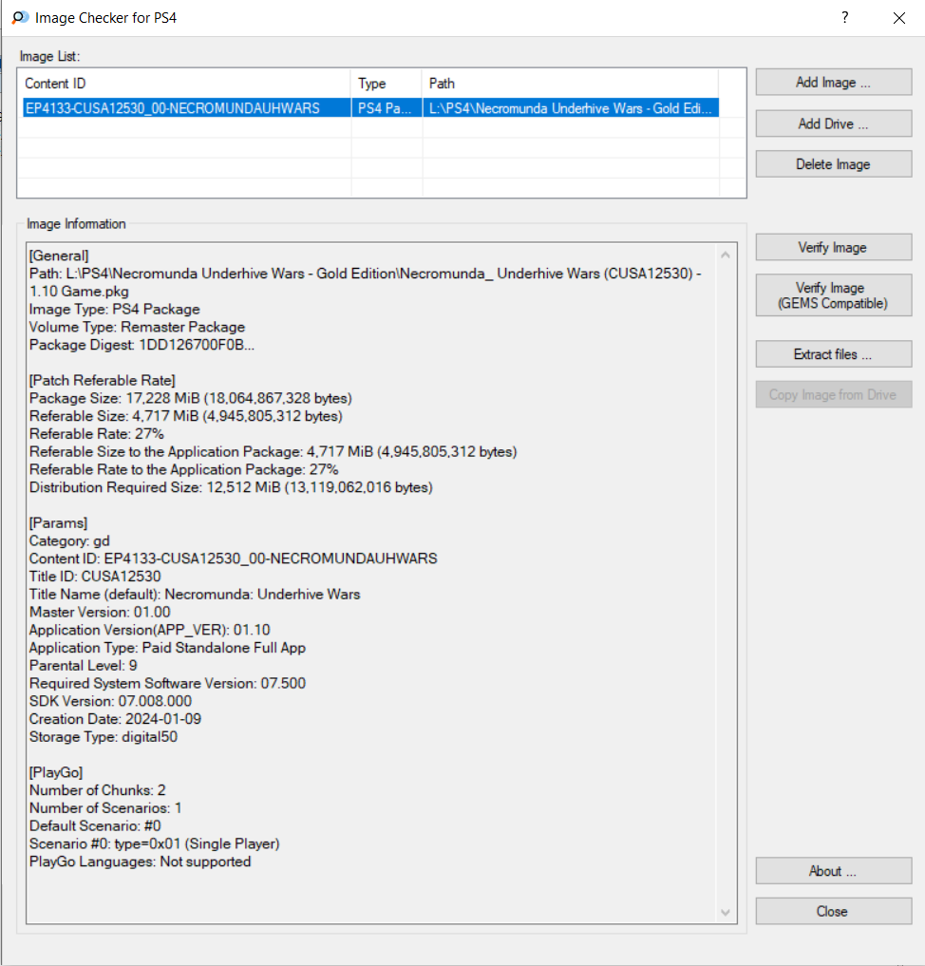The width and height of the screenshot is (925, 966).
Task: Click 'Application Type: Paid Standalone Full App'
Action: (x=167, y=648)
